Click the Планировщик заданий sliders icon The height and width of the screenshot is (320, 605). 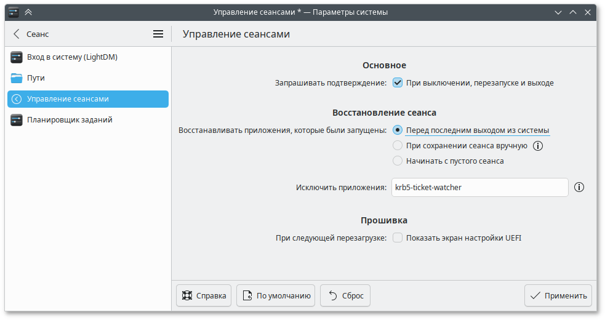click(x=17, y=119)
